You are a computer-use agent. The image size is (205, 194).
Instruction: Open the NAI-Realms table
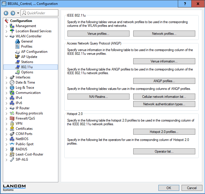[98, 96]
